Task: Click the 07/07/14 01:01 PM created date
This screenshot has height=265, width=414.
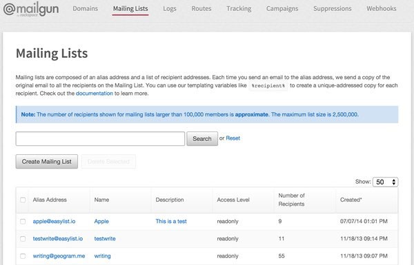Action: [364, 221]
